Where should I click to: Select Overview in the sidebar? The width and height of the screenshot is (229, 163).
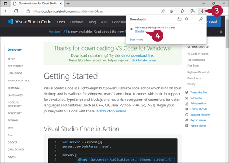pyautogui.click(x=15, y=50)
